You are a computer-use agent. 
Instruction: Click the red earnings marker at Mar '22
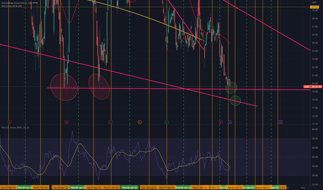point(67,122)
